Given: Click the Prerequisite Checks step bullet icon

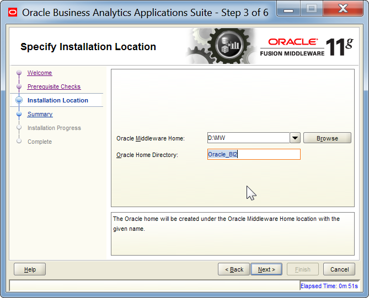Looking at the screenshot, I should [x=19, y=86].
